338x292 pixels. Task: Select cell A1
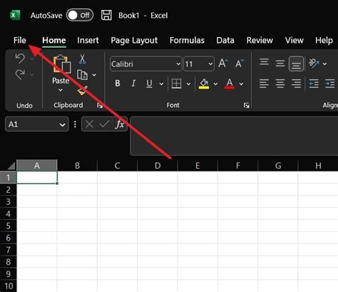(37, 178)
